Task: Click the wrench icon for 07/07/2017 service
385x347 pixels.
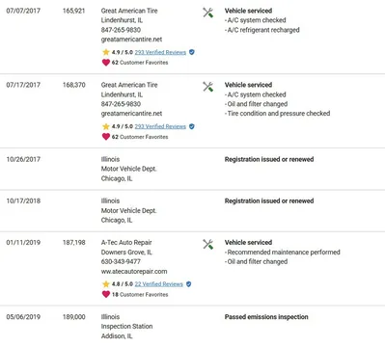Action: click(207, 13)
